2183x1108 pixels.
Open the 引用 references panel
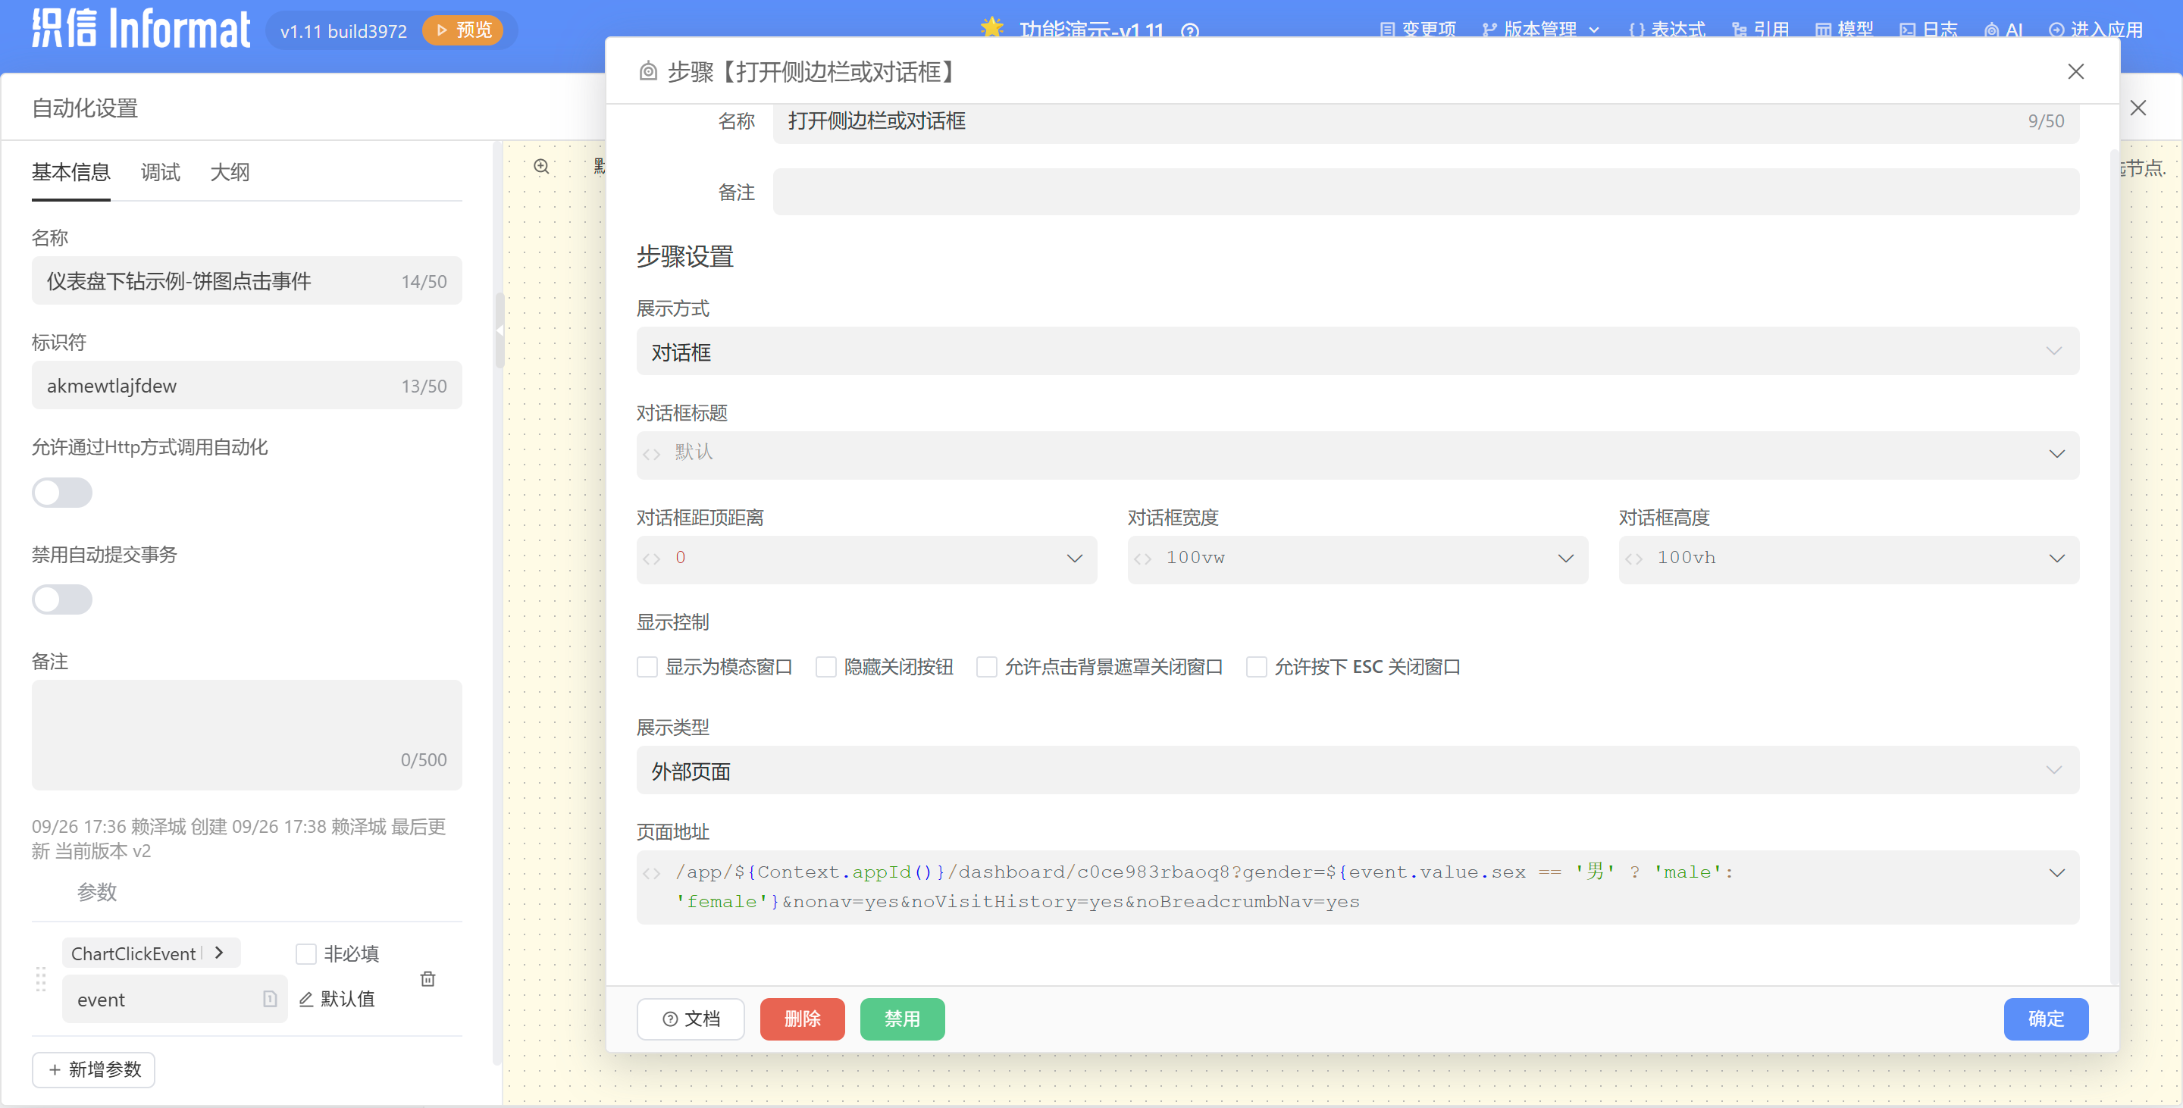point(1762,30)
